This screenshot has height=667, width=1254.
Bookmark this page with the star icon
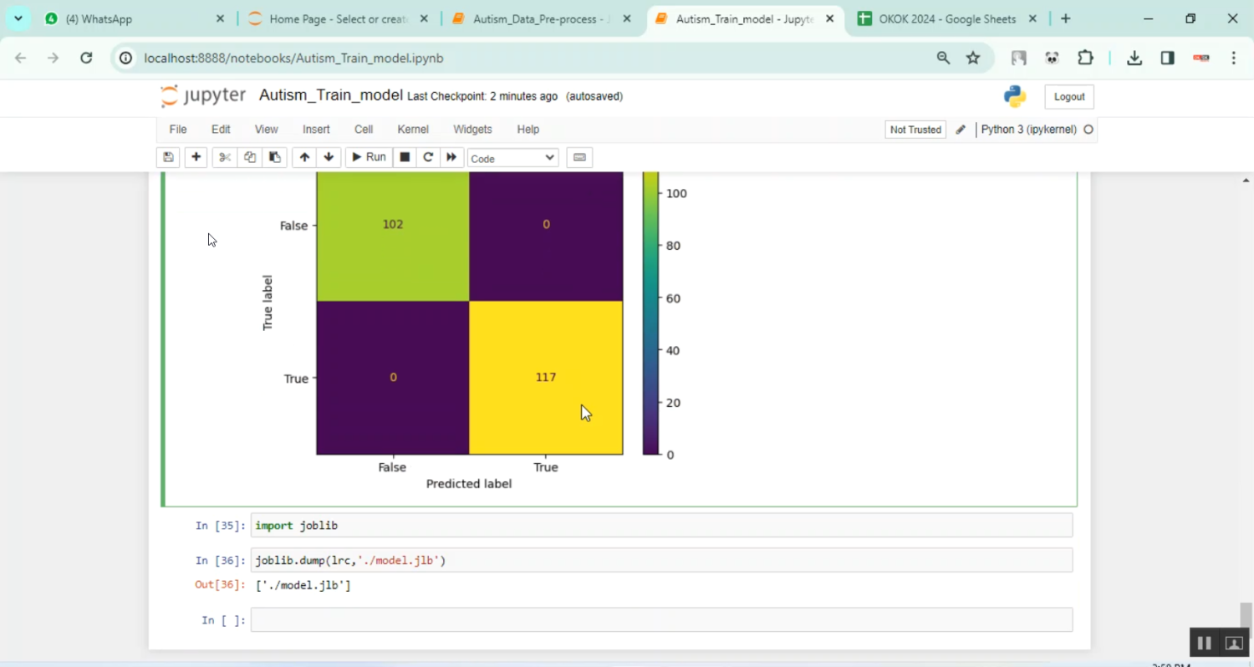click(x=973, y=58)
